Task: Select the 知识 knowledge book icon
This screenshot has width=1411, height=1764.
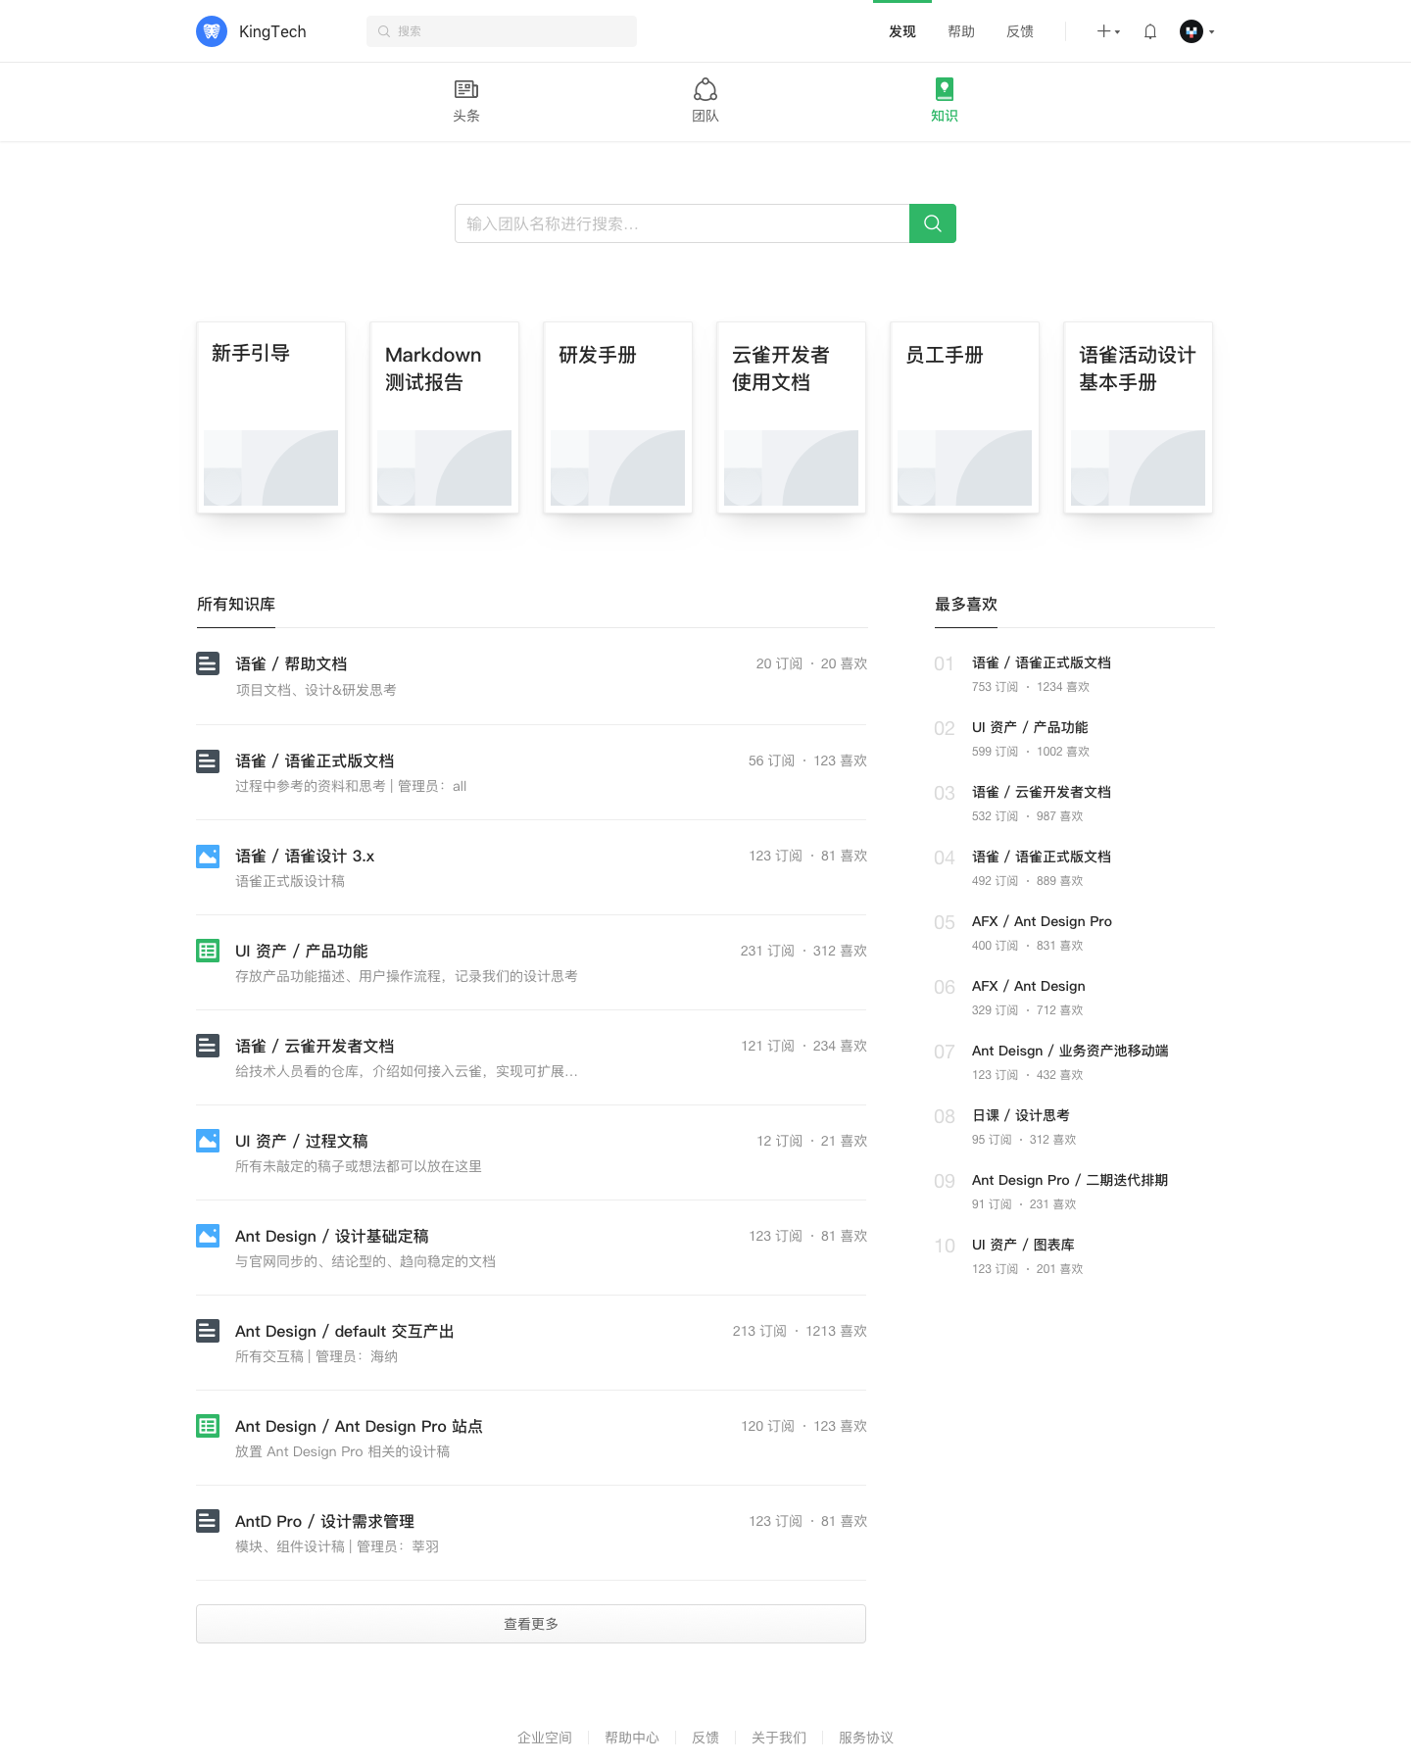Action: (x=944, y=90)
